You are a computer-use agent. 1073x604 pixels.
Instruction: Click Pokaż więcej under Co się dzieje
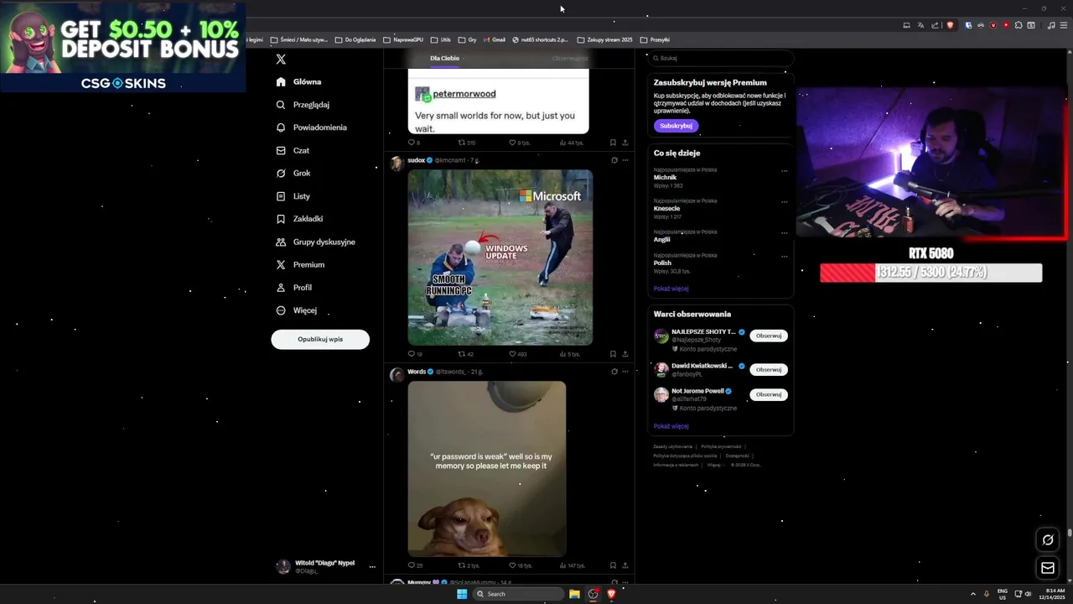point(671,289)
